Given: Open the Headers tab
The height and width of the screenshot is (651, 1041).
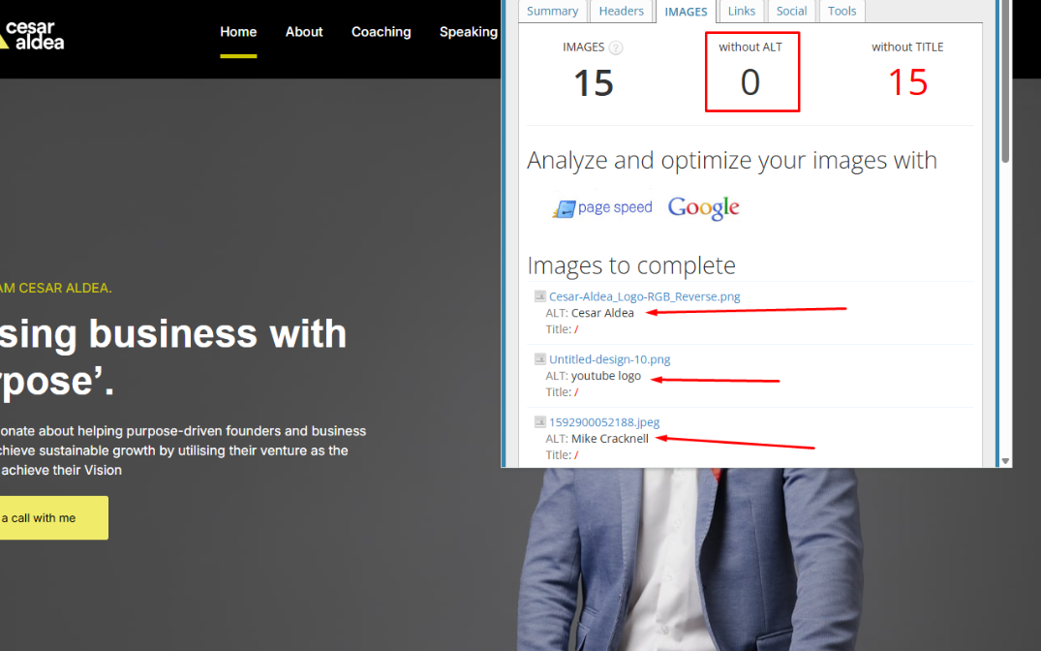Looking at the screenshot, I should click(x=622, y=12).
